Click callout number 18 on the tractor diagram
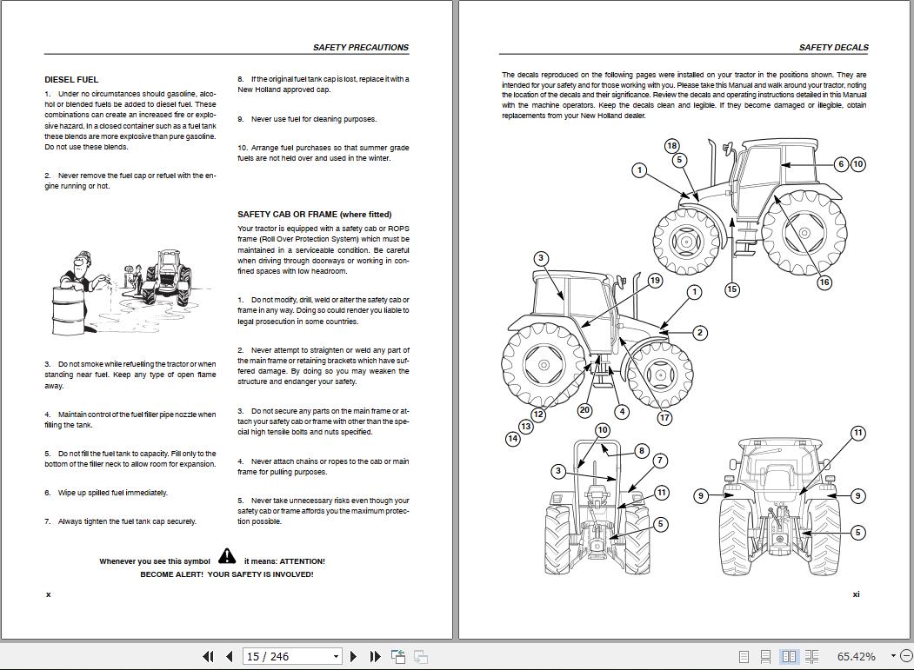This screenshot has width=914, height=670. 670,145
